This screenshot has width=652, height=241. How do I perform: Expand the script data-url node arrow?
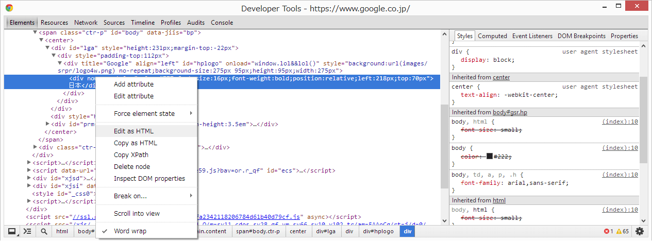click(x=29, y=170)
